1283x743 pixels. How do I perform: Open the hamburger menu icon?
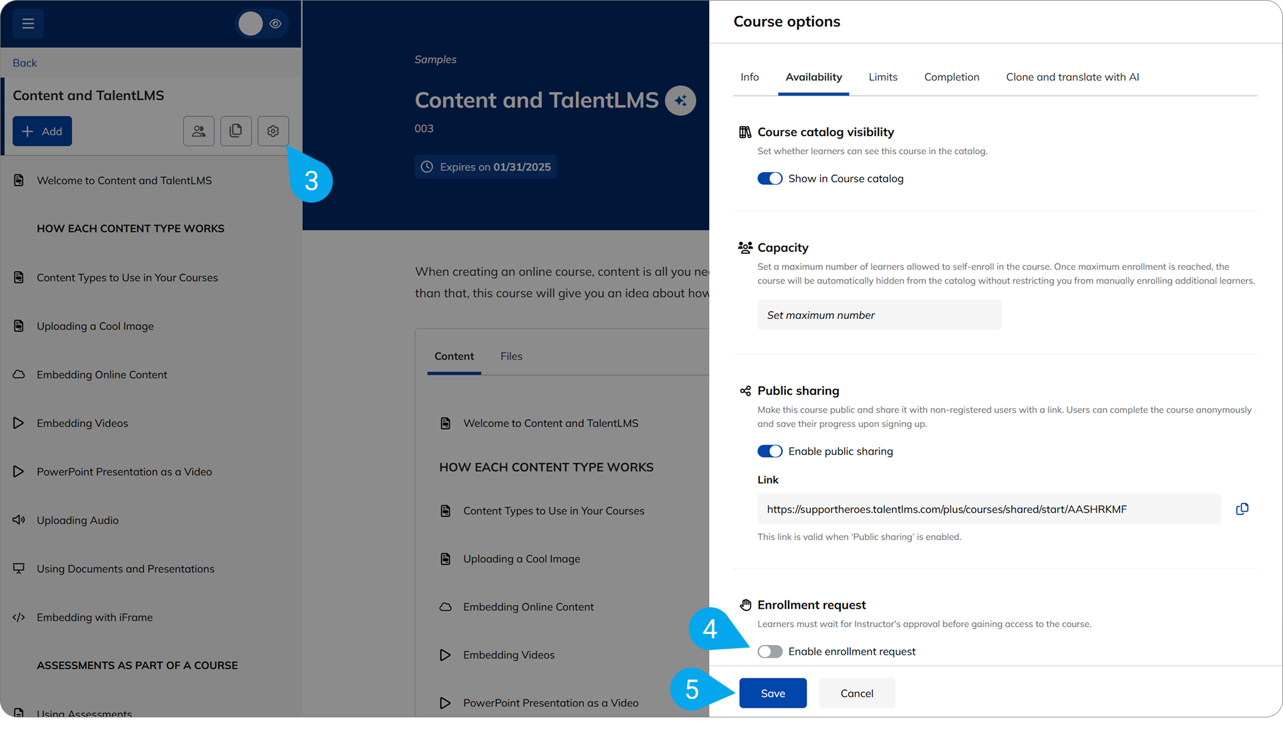tap(28, 23)
